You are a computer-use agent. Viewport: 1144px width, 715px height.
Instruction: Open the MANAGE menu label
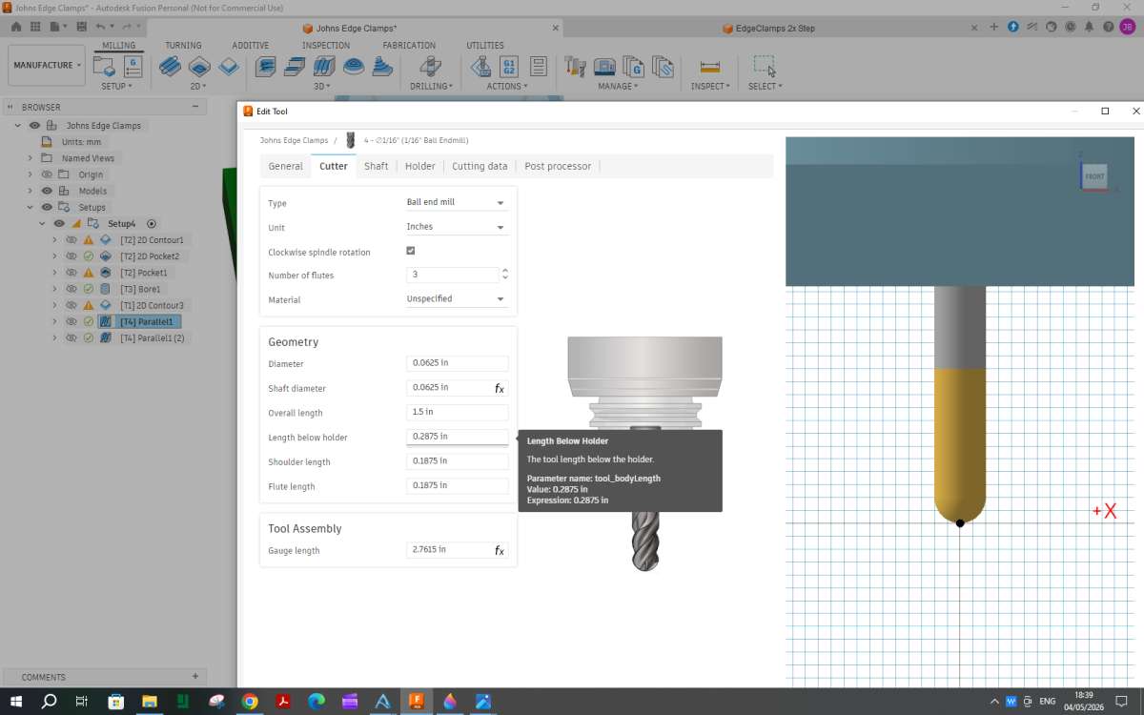pyautogui.click(x=618, y=86)
